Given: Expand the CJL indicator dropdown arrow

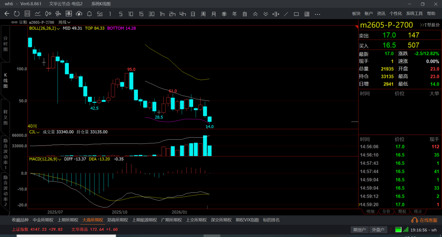Looking at the screenshot, I should (38, 132).
